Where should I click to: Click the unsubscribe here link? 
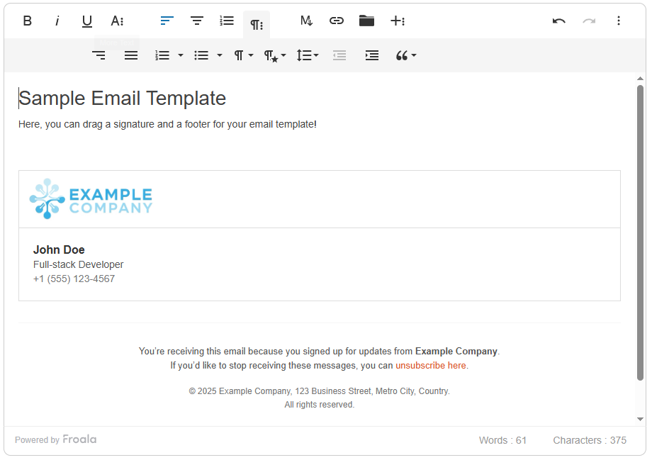pyautogui.click(x=432, y=366)
